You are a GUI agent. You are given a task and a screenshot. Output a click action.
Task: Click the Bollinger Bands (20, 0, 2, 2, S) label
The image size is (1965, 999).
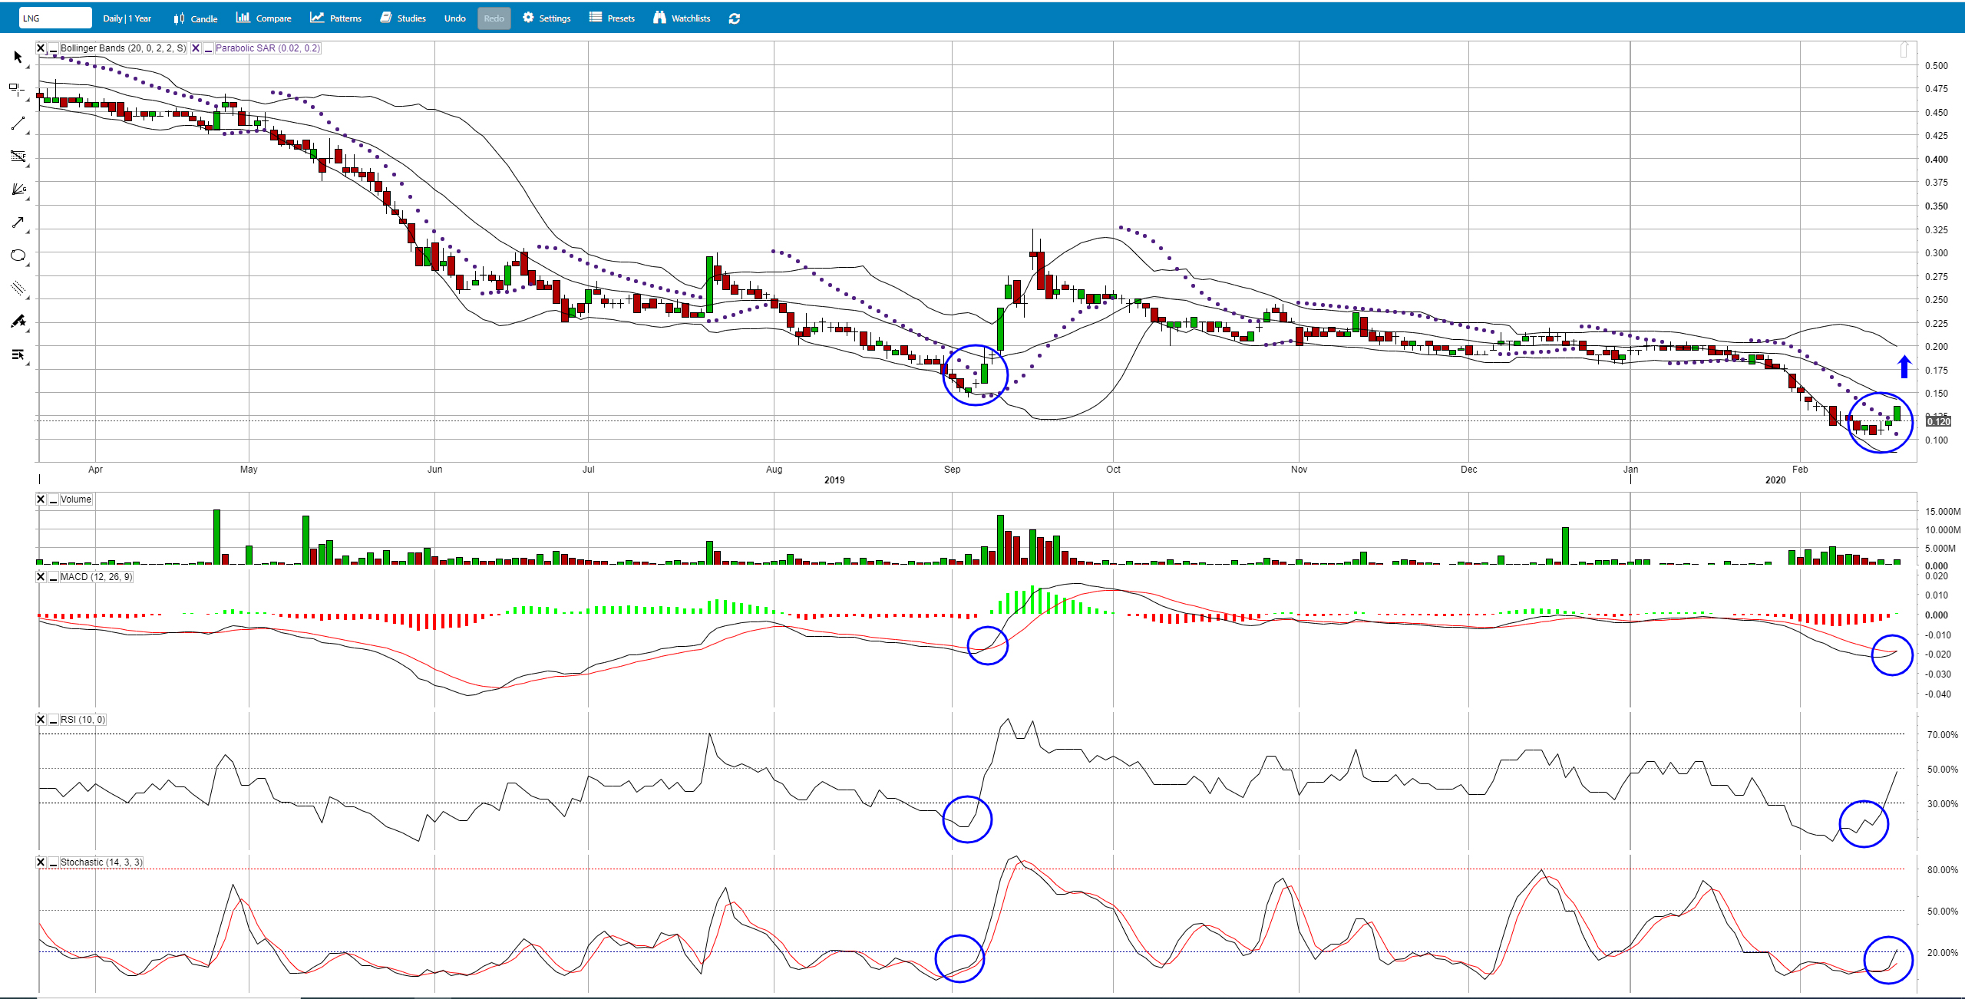click(x=123, y=48)
